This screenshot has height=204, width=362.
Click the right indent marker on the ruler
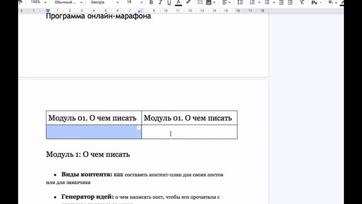[139, 11]
